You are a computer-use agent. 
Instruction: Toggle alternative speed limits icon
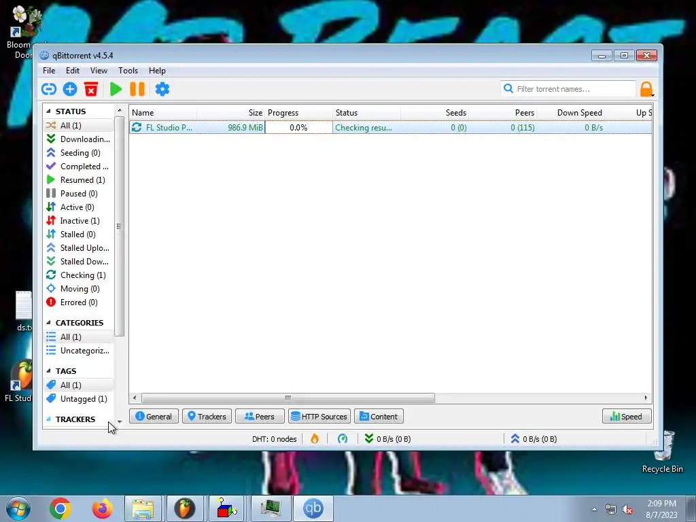tap(343, 439)
